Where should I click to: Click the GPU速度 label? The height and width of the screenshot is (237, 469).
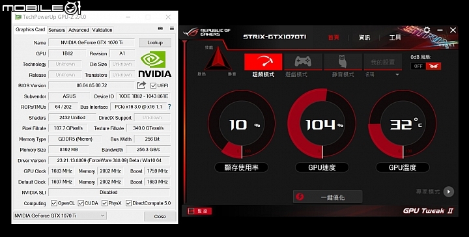[x=322, y=167]
